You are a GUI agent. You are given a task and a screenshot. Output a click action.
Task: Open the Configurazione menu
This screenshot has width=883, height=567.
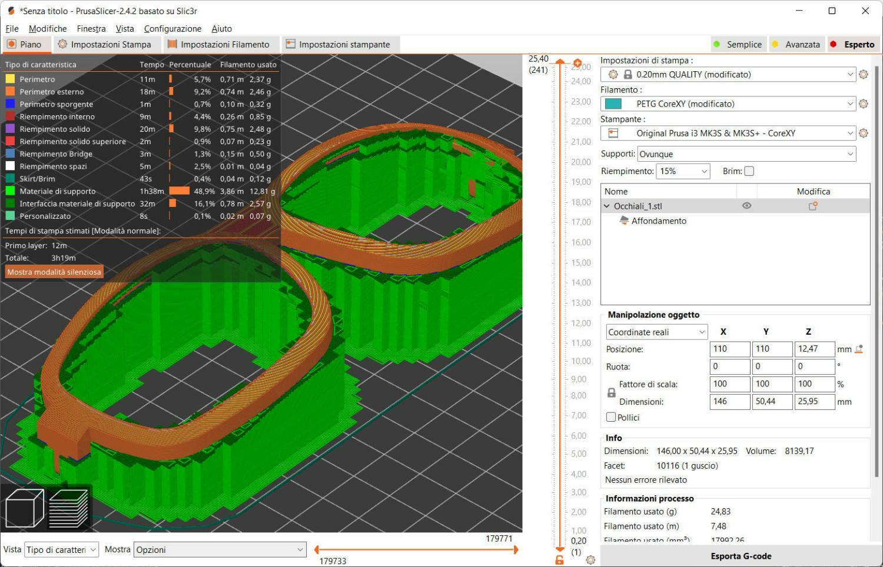[x=172, y=29]
